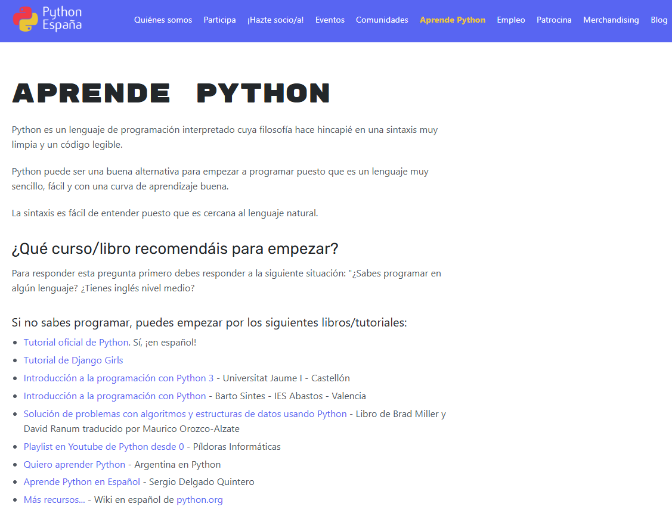Open Playlist en Youtube de Python desde 0
672x510 pixels.
pyautogui.click(x=104, y=447)
